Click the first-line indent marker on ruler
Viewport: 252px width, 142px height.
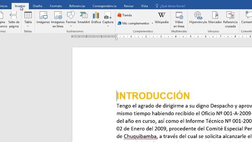tap(117, 35)
